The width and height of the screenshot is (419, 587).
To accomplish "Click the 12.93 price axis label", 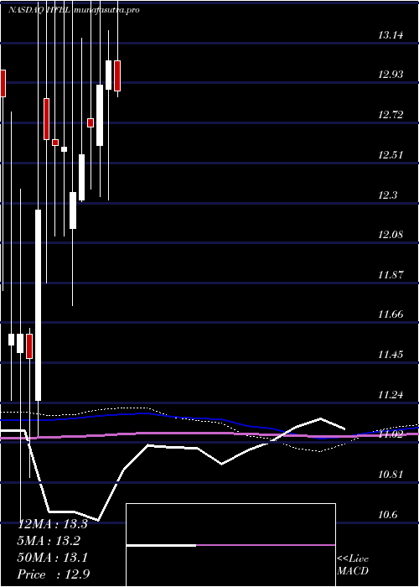I will click(391, 75).
